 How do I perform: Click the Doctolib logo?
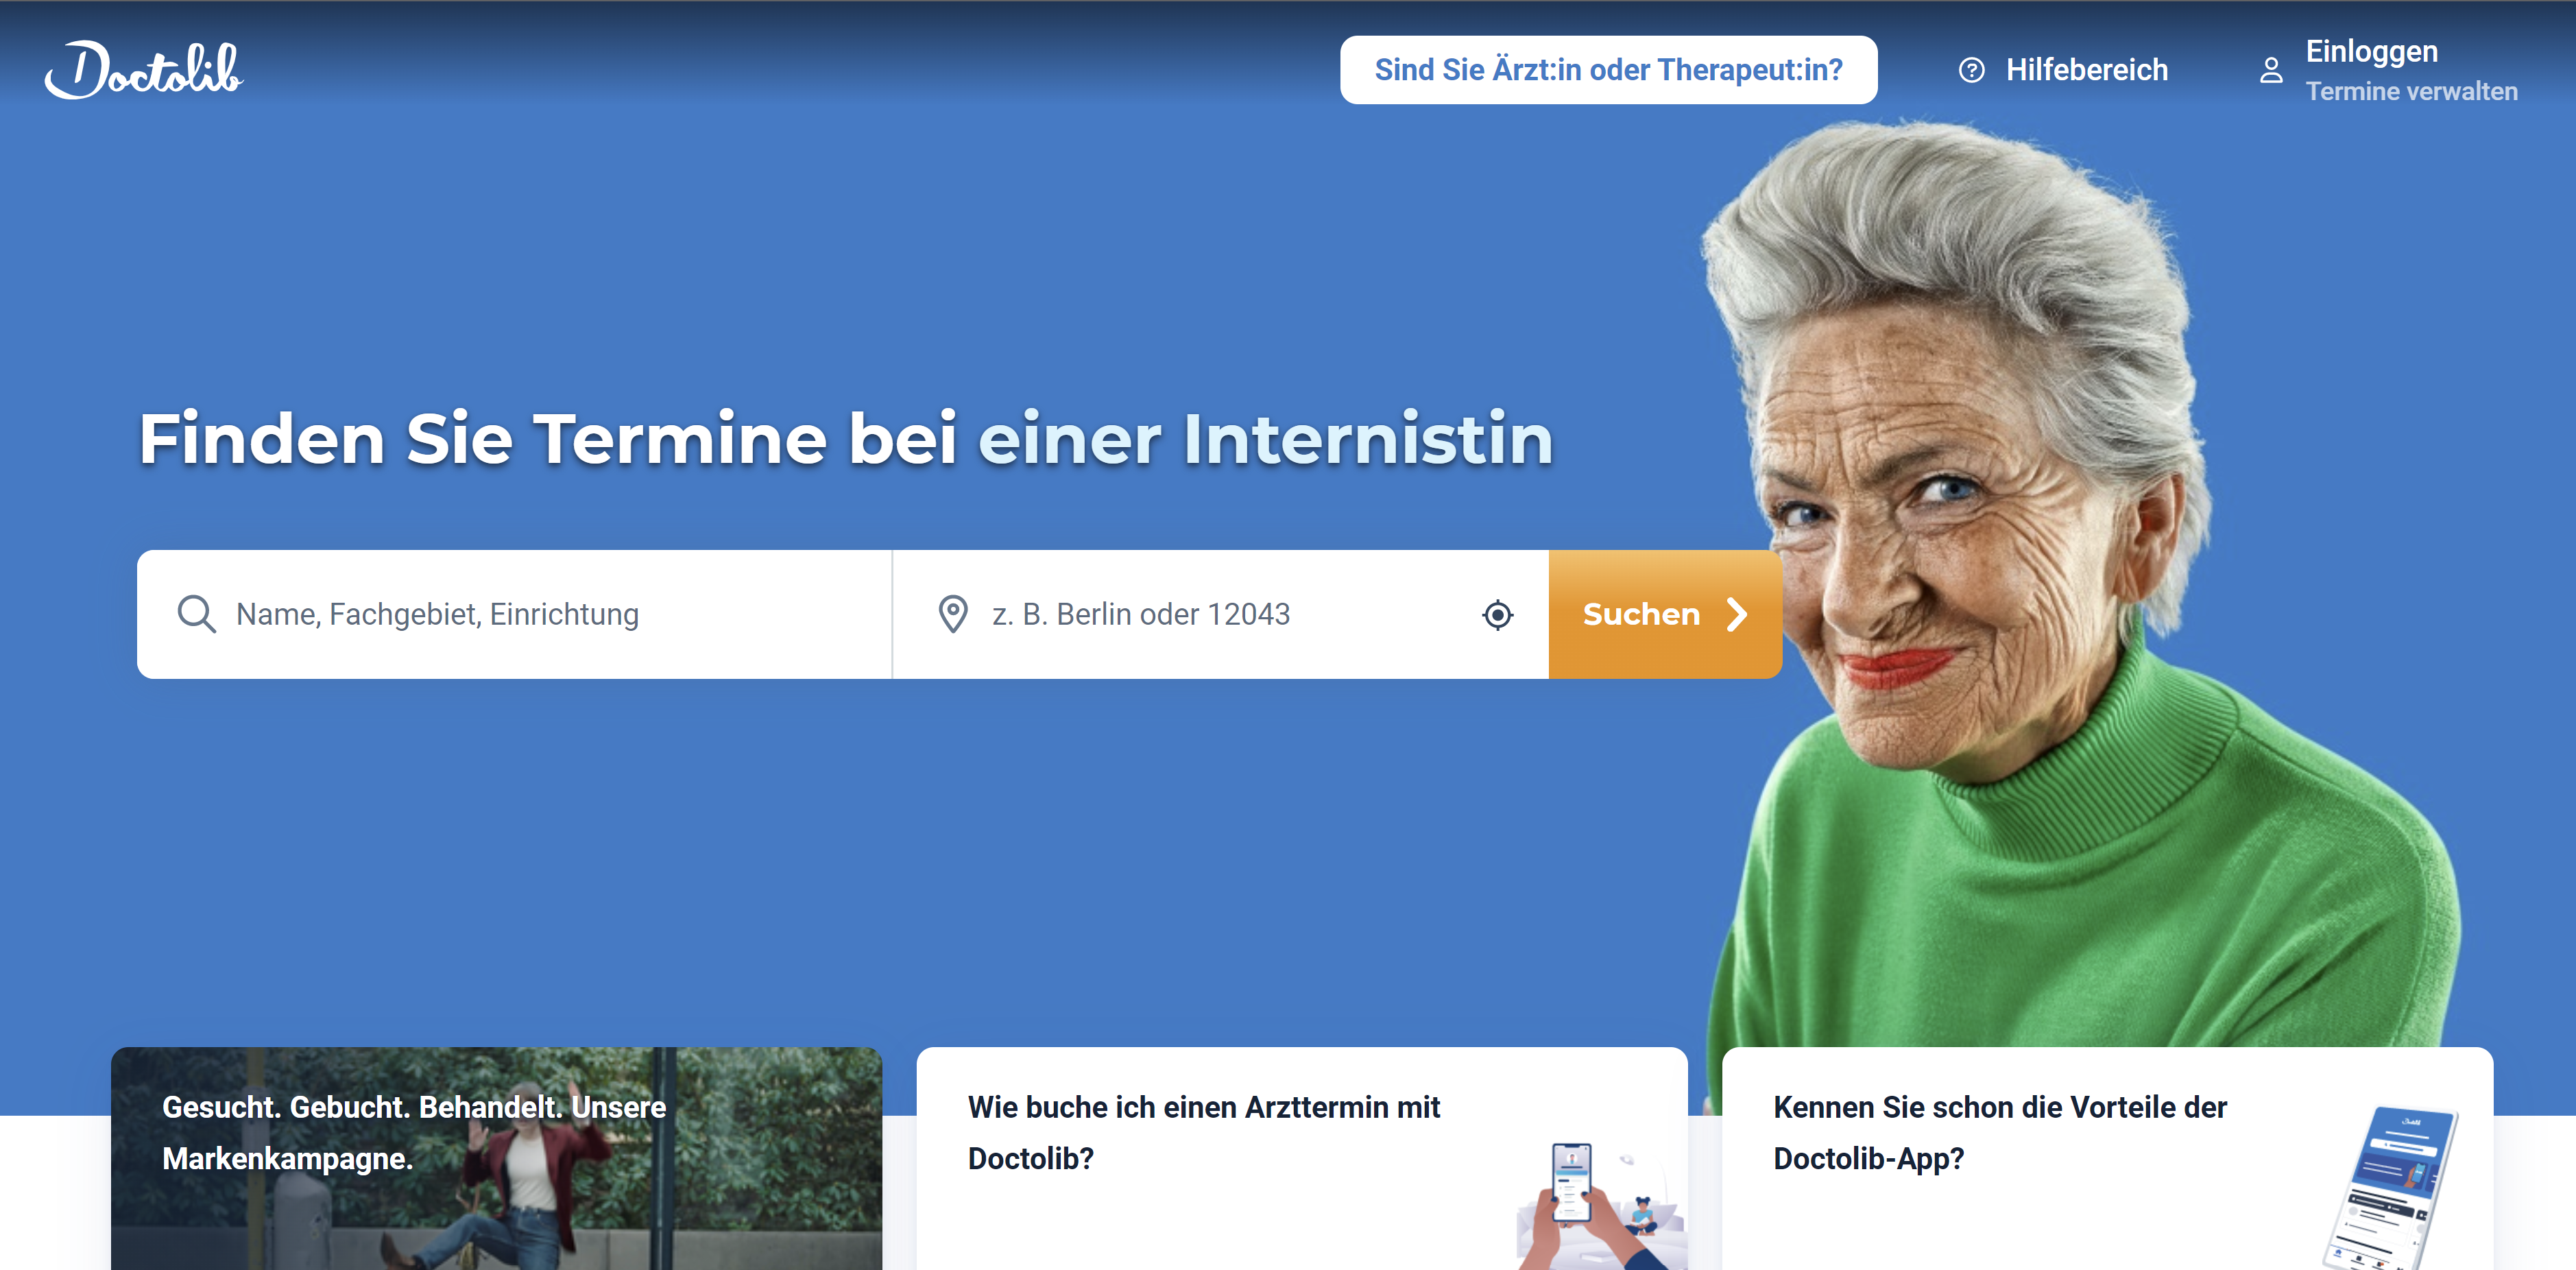coord(144,70)
